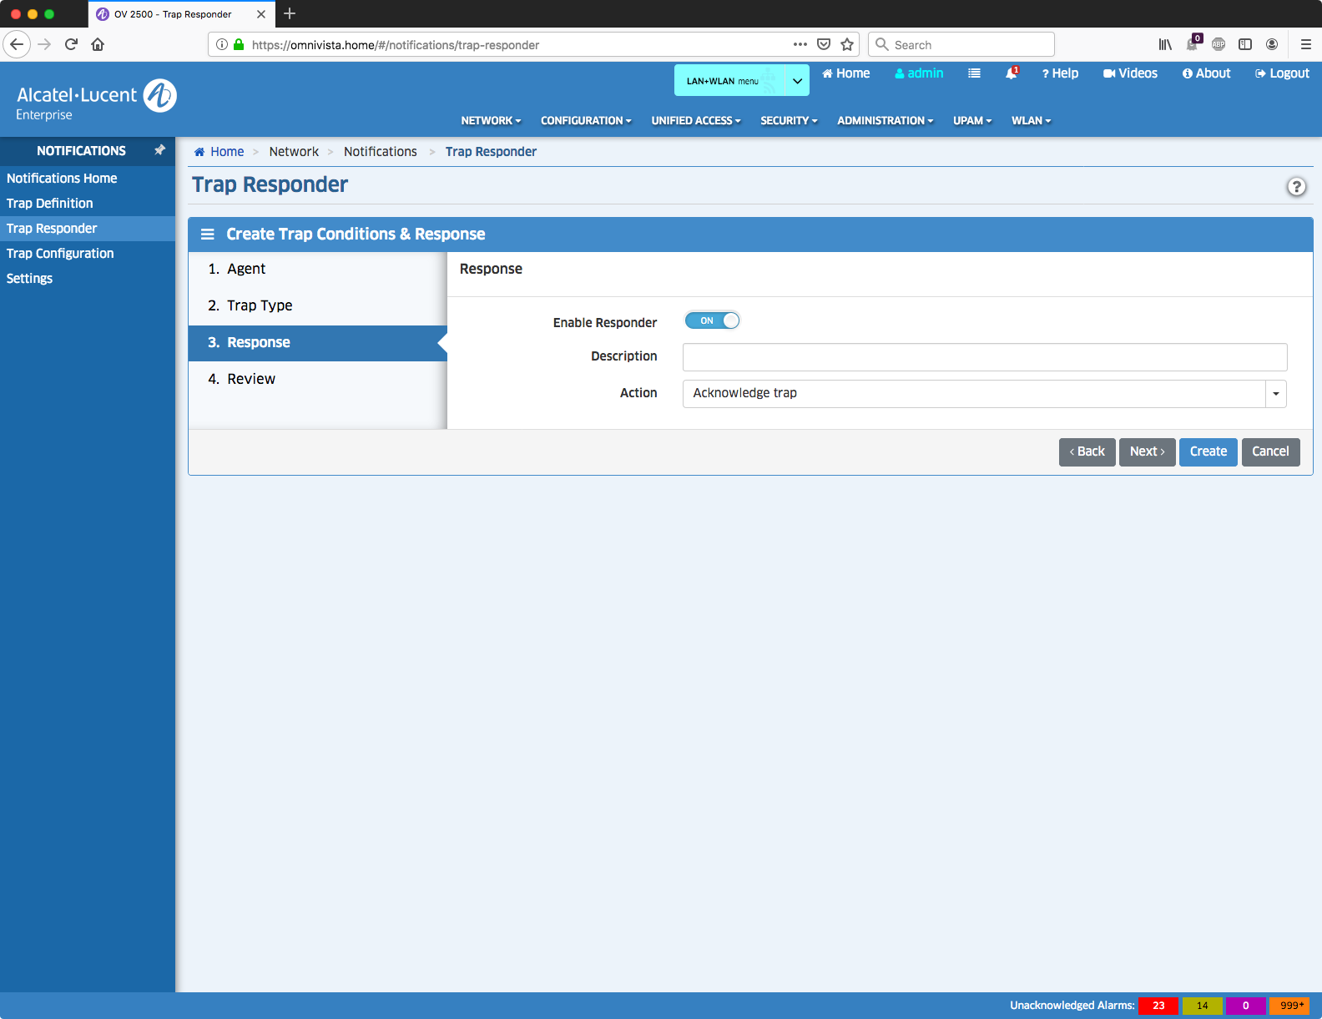This screenshot has width=1322, height=1019.
Task: Click the help question mark circle icon
Action: coord(1295,187)
